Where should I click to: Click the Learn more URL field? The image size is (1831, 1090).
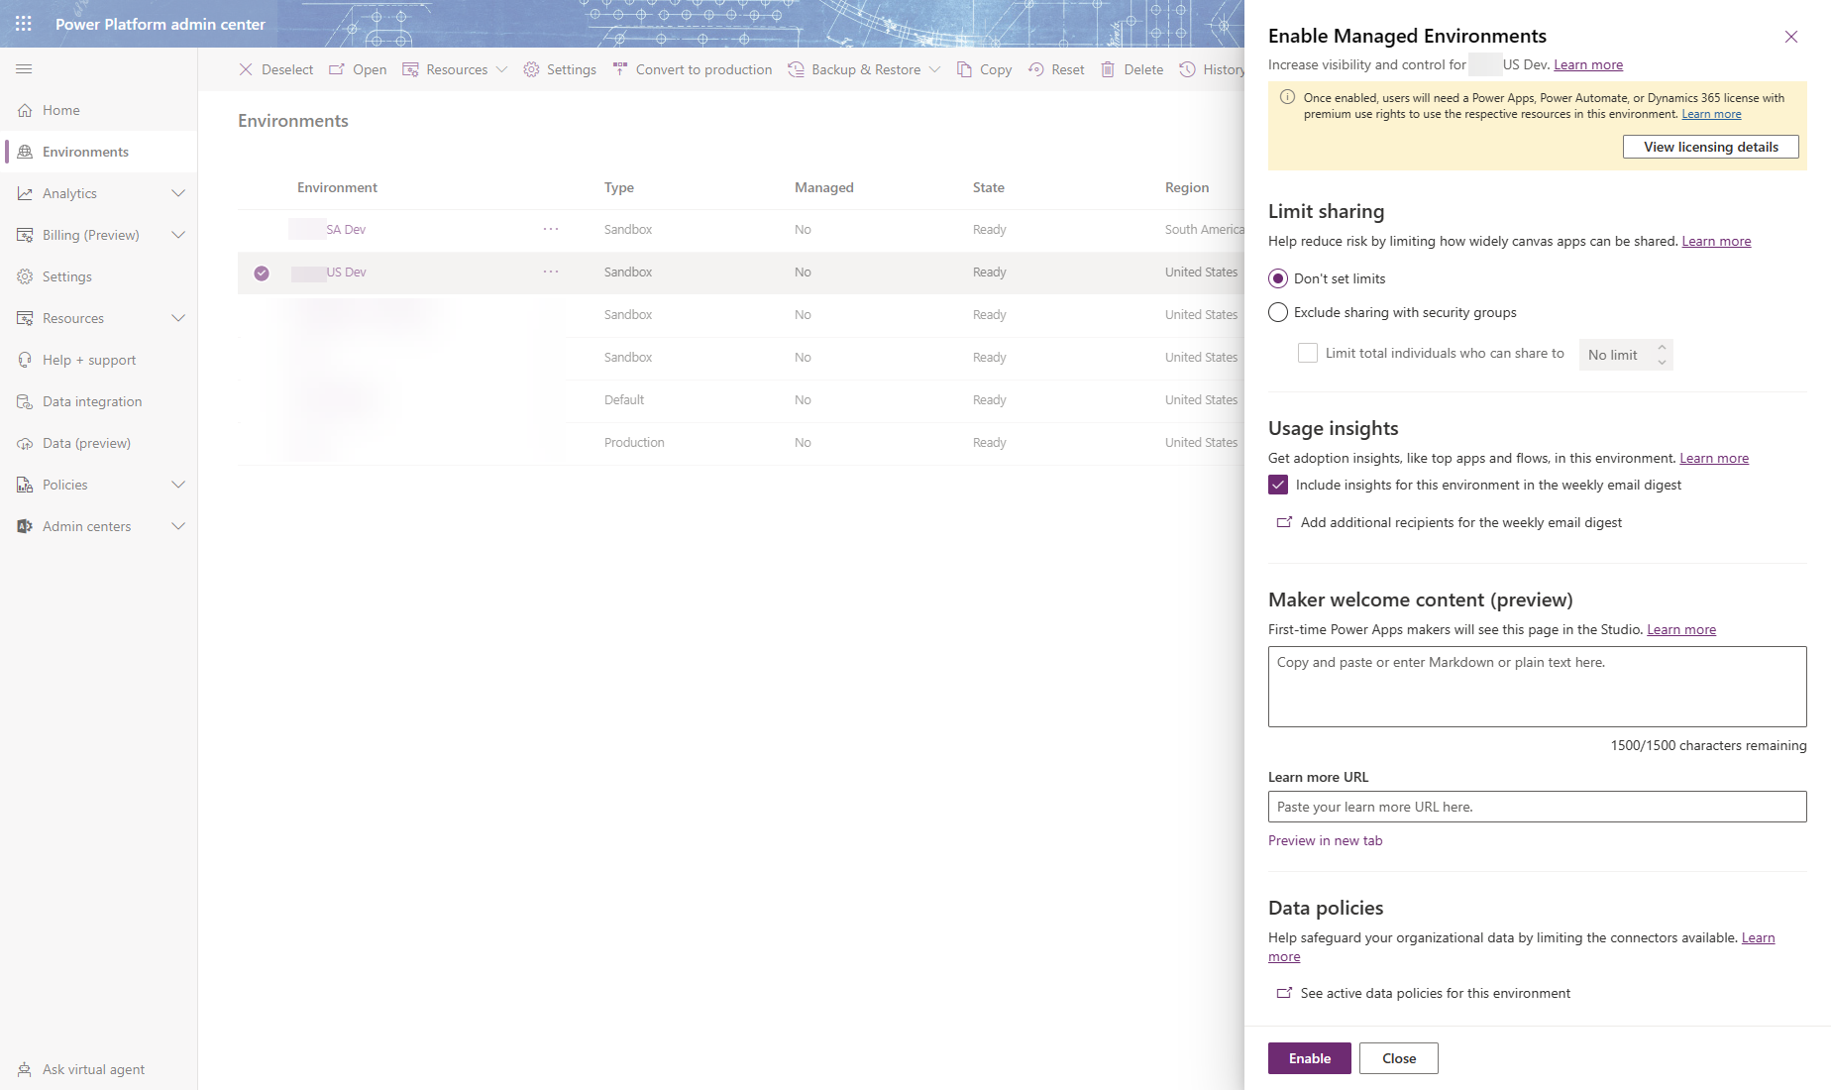[x=1537, y=807]
